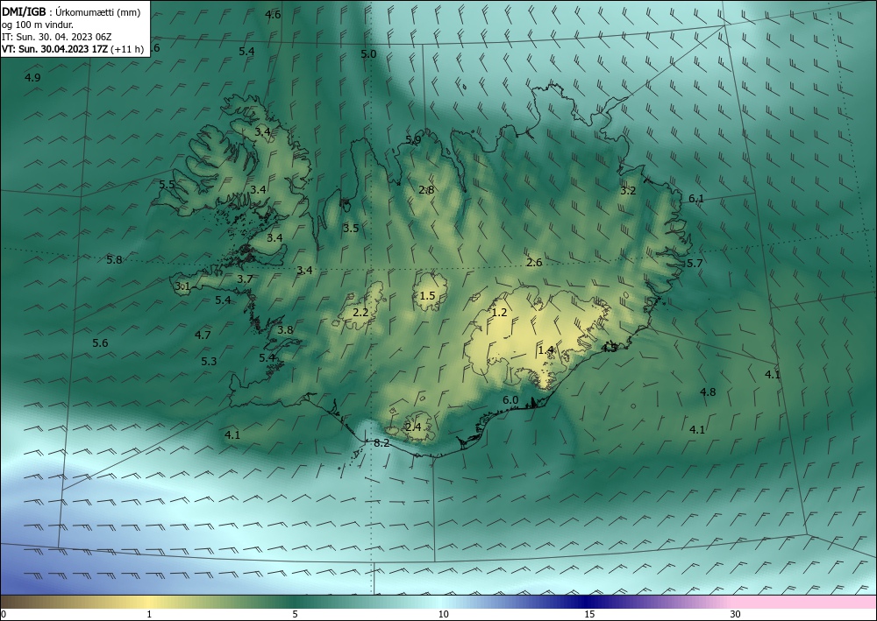This screenshot has width=877, height=621.
Task: Click the map value 5.9 on north coast
Action: 413,139
